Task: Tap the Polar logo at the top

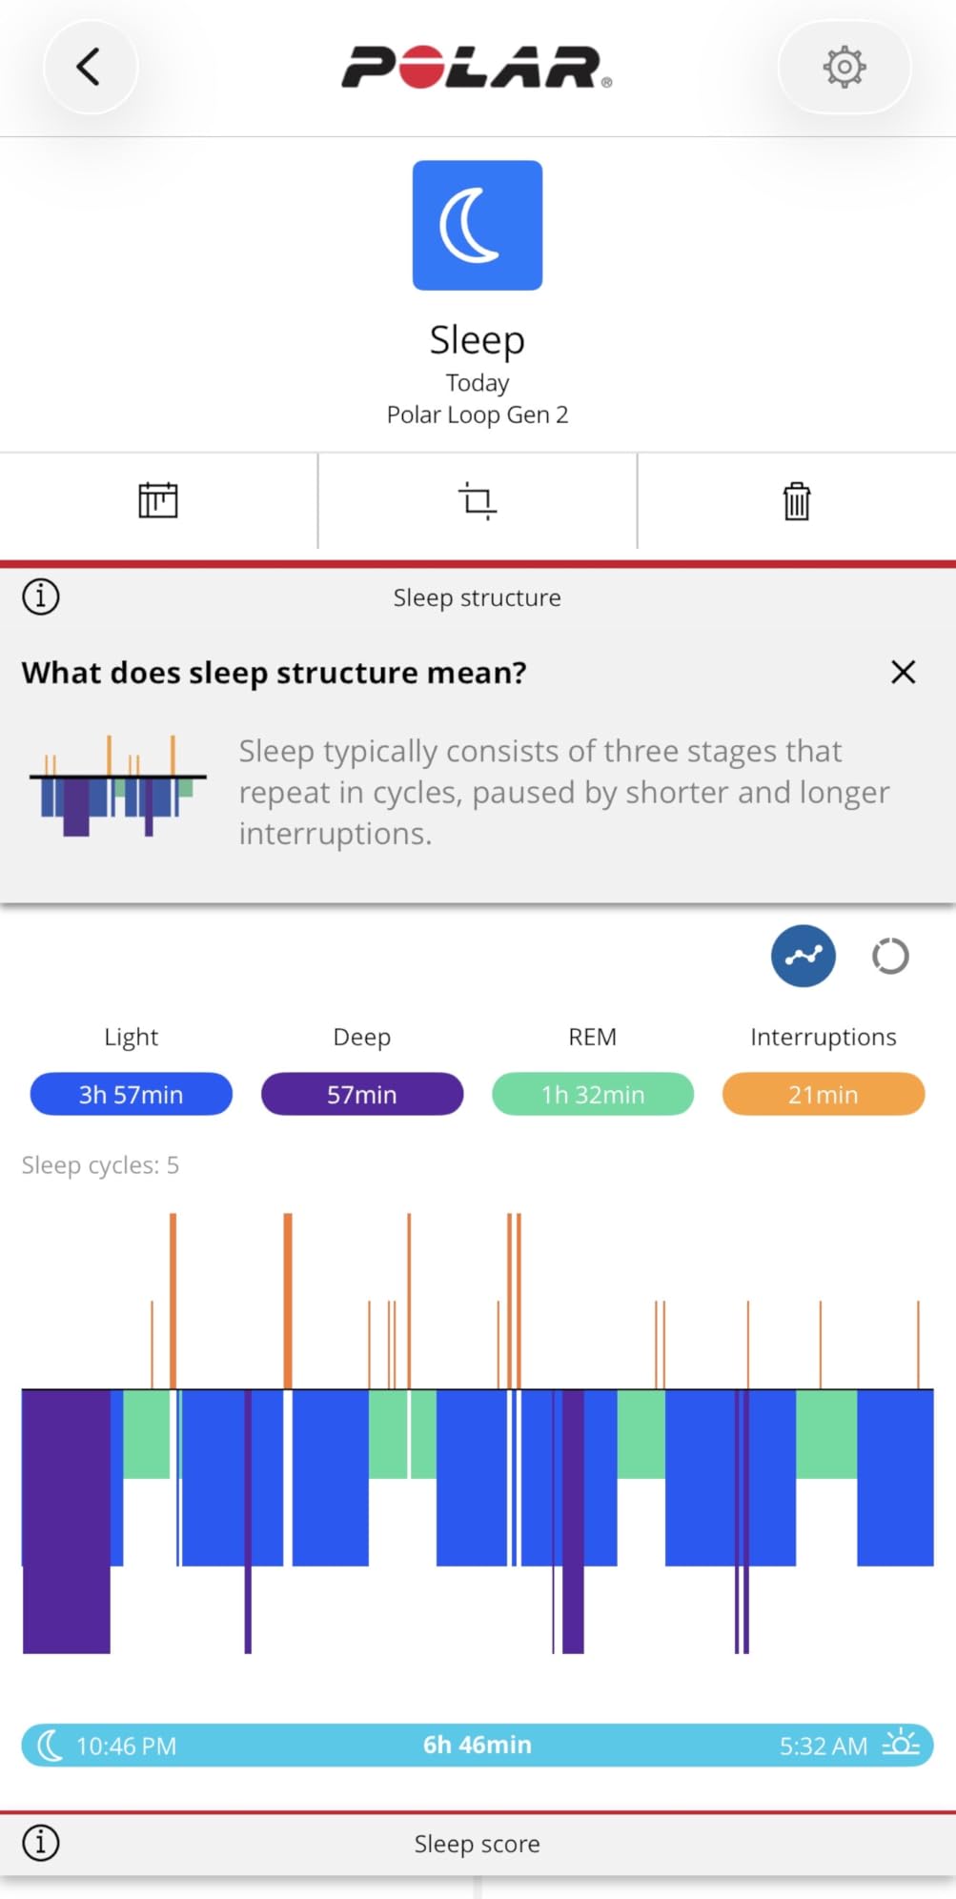Action: coord(477,67)
